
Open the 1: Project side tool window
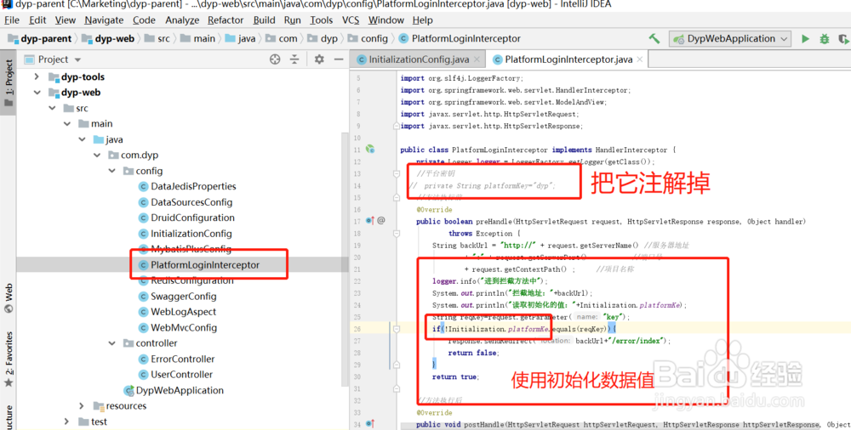pyautogui.click(x=9, y=82)
